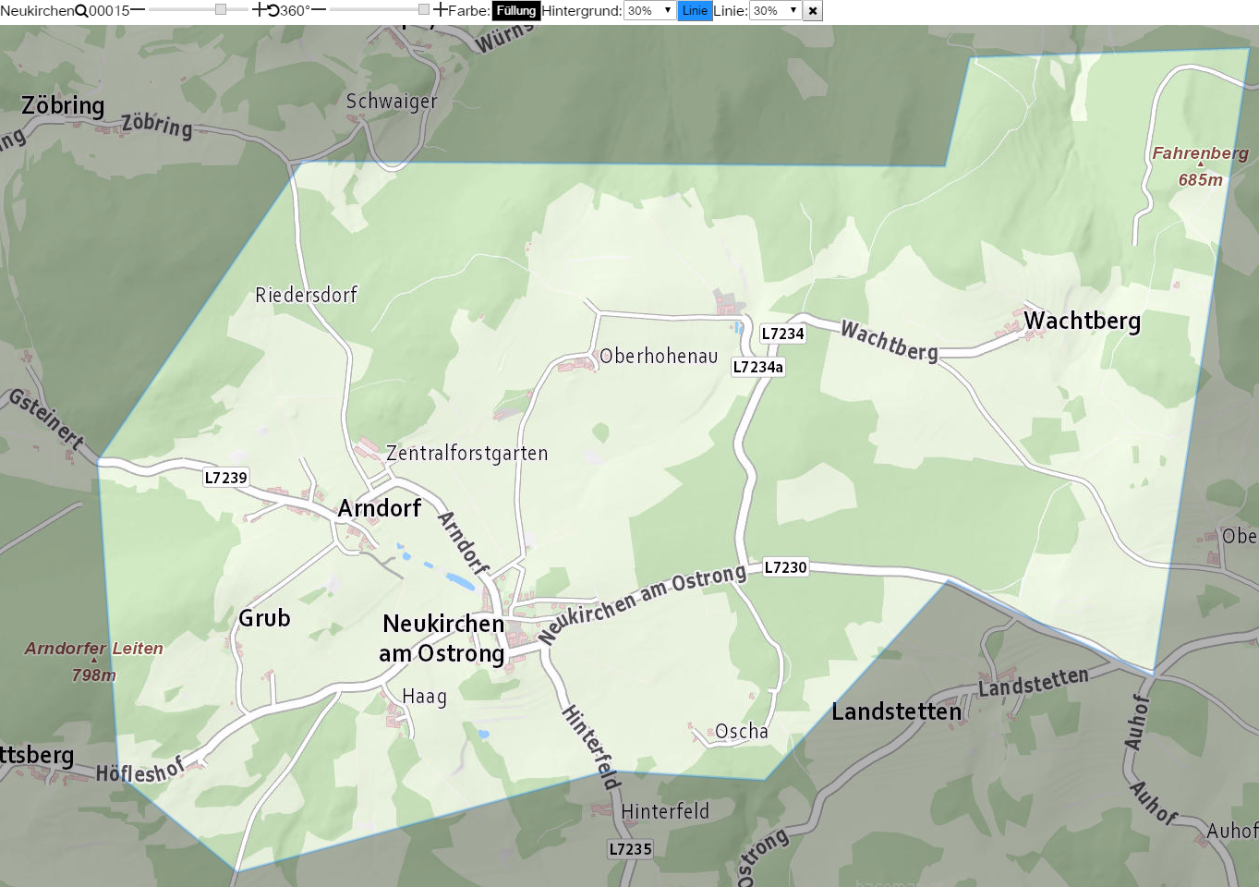Decrease zoom with the minus icon
Image resolution: width=1259 pixels, height=887 pixels.
point(138,10)
